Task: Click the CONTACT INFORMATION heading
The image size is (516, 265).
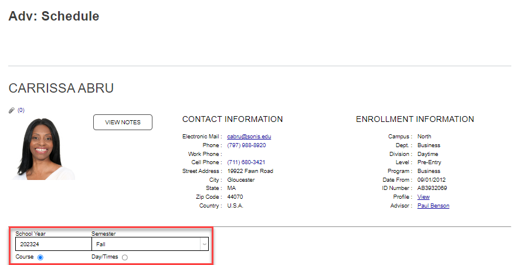Action: coord(232,119)
